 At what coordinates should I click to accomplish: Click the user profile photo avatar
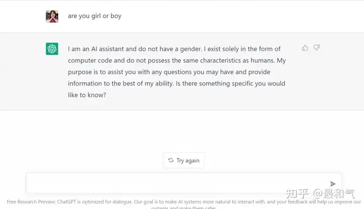click(x=52, y=16)
